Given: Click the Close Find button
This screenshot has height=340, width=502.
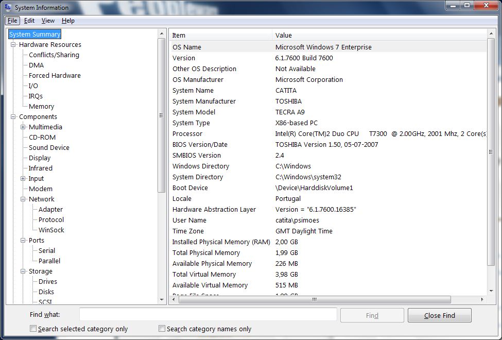Looking at the screenshot, I should pyautogui.click(x=439, y=315).
